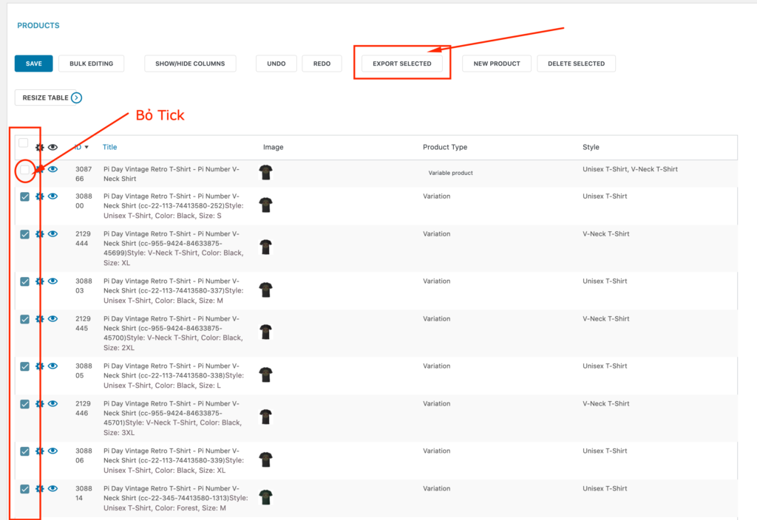Click the PRODUCTS heading
The width and height of the screenshot is (757, 520).
click(38, 26)
